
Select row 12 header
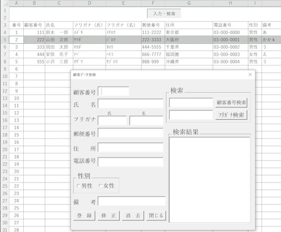tap(5, 91)
